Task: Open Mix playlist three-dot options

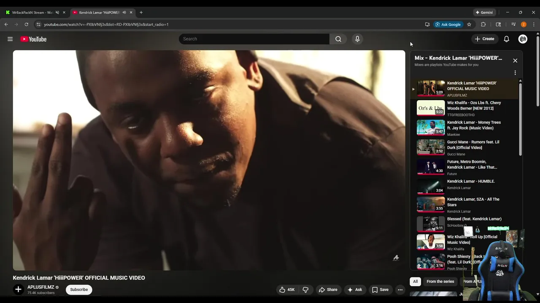Action: point(515,73)
